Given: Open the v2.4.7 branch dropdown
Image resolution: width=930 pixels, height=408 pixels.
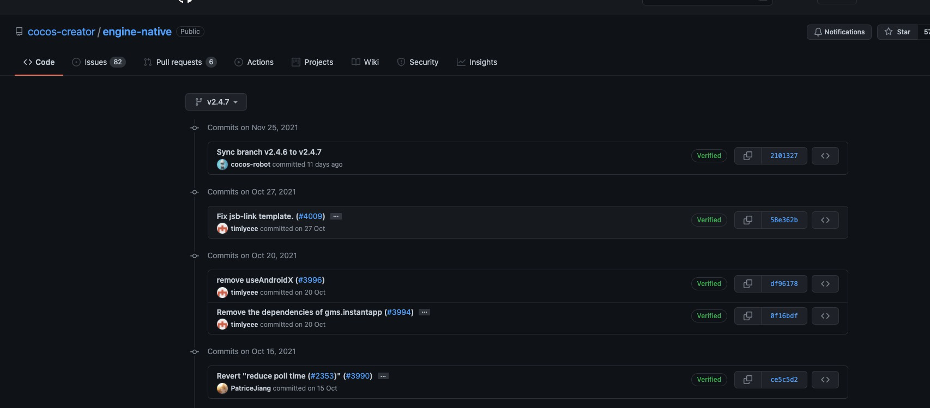Looking at the screenshot, I should click(x=216, y=102).
